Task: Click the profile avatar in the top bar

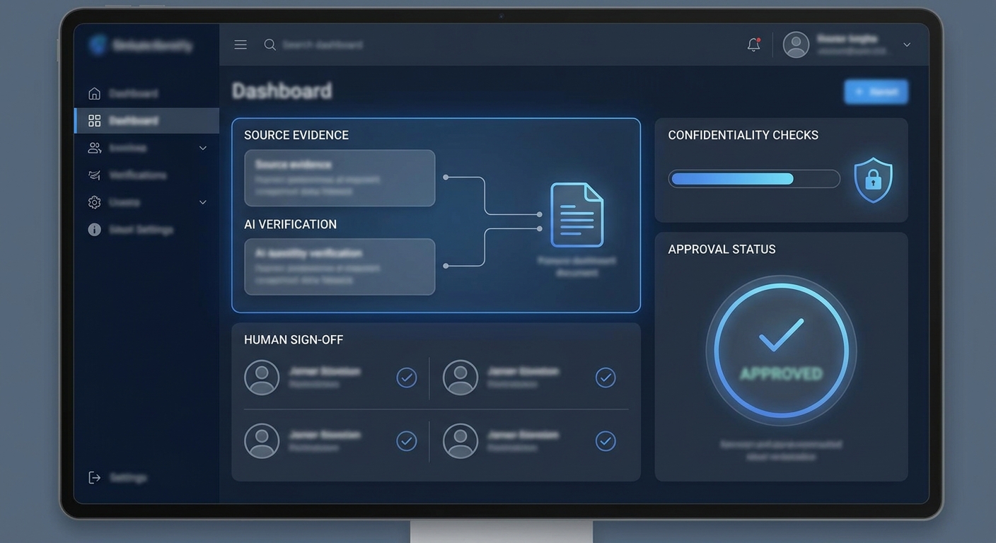Action: click(x=796, y=45)
